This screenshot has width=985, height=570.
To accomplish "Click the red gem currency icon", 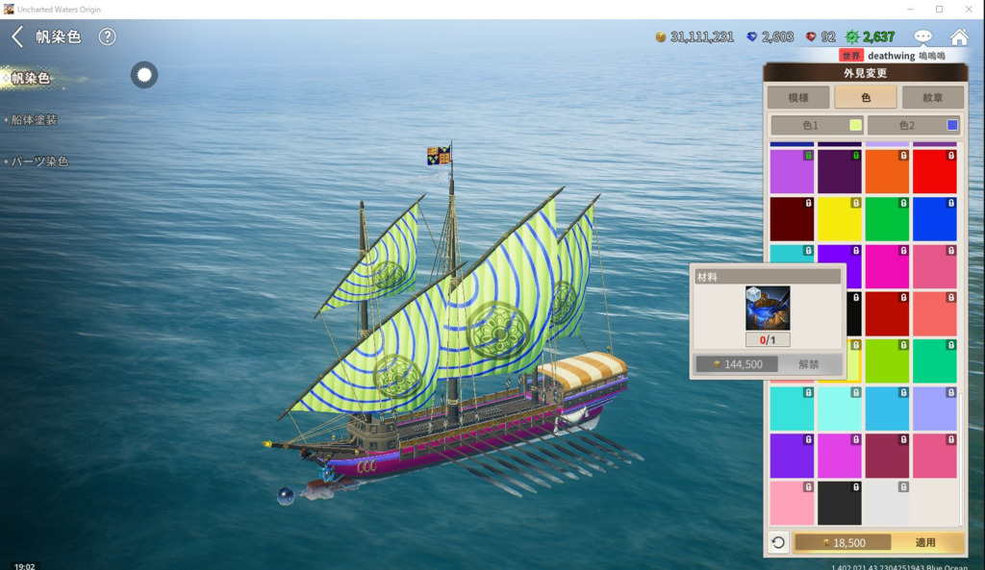I will pyautogui.click(x=811, y=37).
